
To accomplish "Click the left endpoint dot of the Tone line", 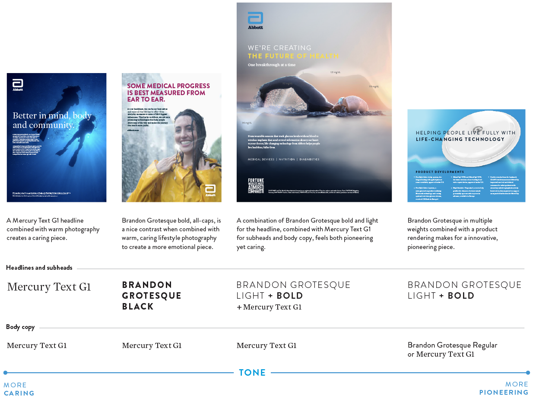I will pyautogui.click(x=5, y=373).
